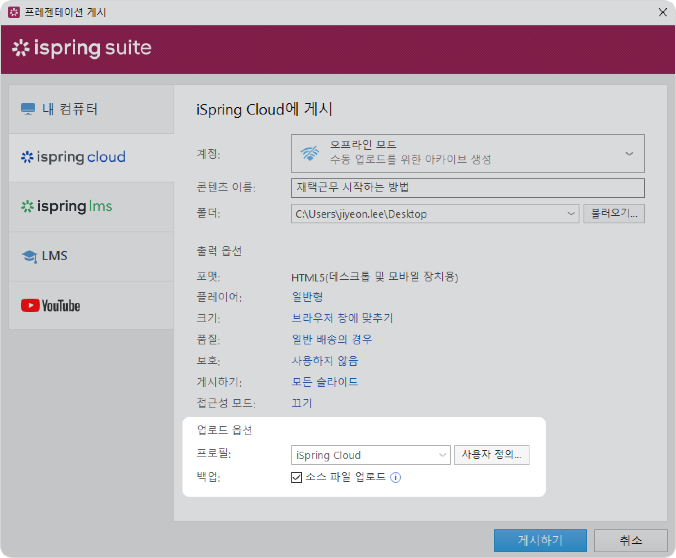Select the iSpring LMS tab
The image size is (676, 558).
click(x=91, y=207)
